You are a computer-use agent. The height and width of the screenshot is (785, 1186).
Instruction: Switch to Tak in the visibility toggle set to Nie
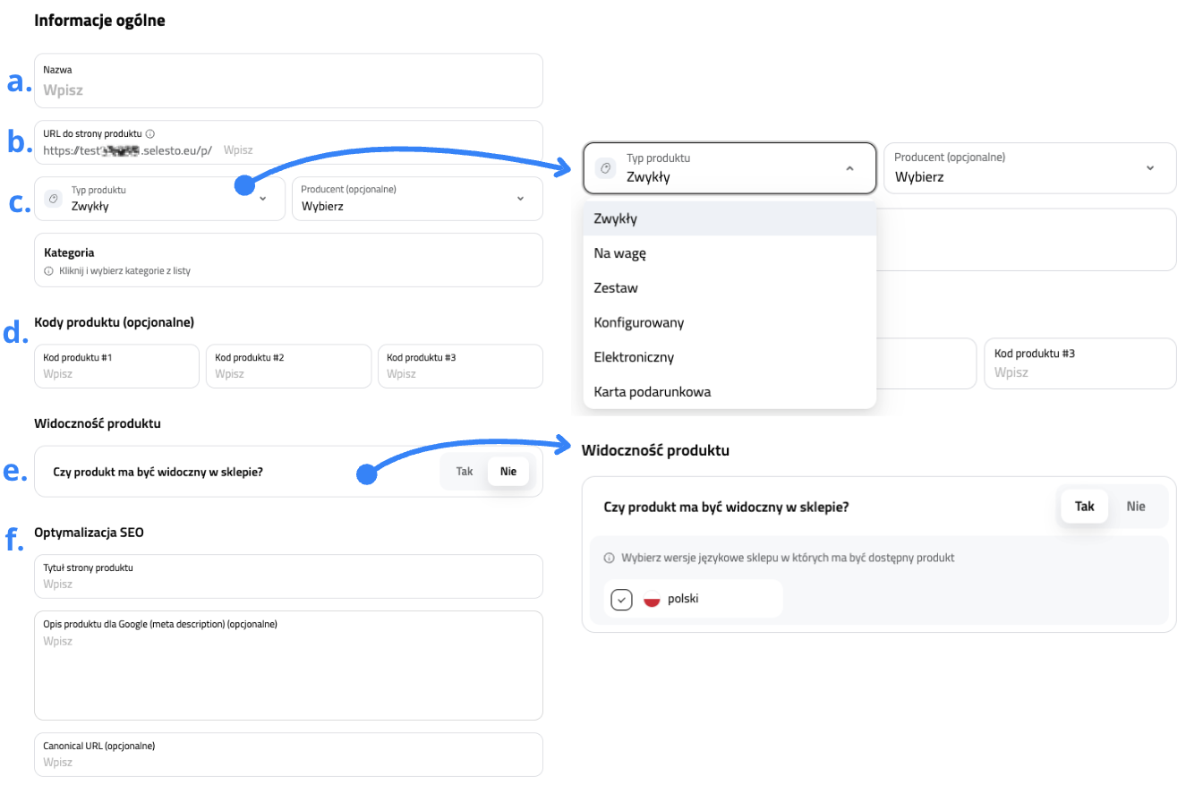(465, 471)
